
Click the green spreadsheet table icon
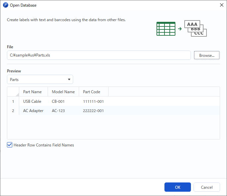pos(166,29)
